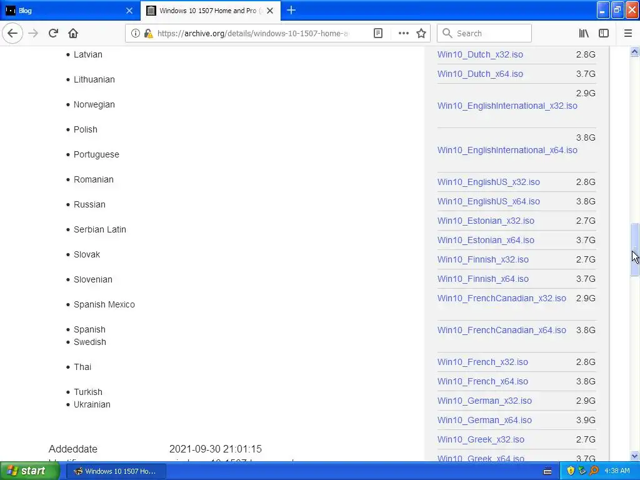Viewport: 640px width, 480px height.
Task: Click the vertical scrollbar thumb
Action: 634,249
